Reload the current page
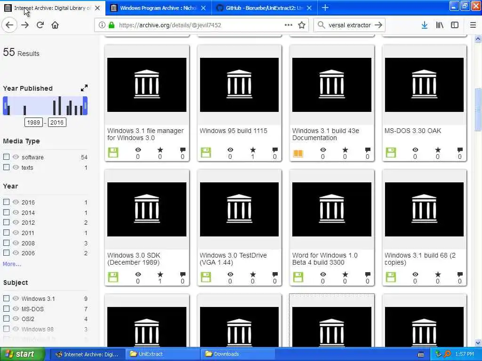Image resolution: width=482 pixels, height=361 pixels. 40,25
